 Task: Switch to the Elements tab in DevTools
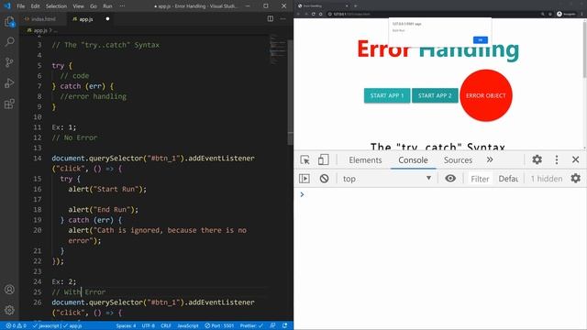coord(365,159)
